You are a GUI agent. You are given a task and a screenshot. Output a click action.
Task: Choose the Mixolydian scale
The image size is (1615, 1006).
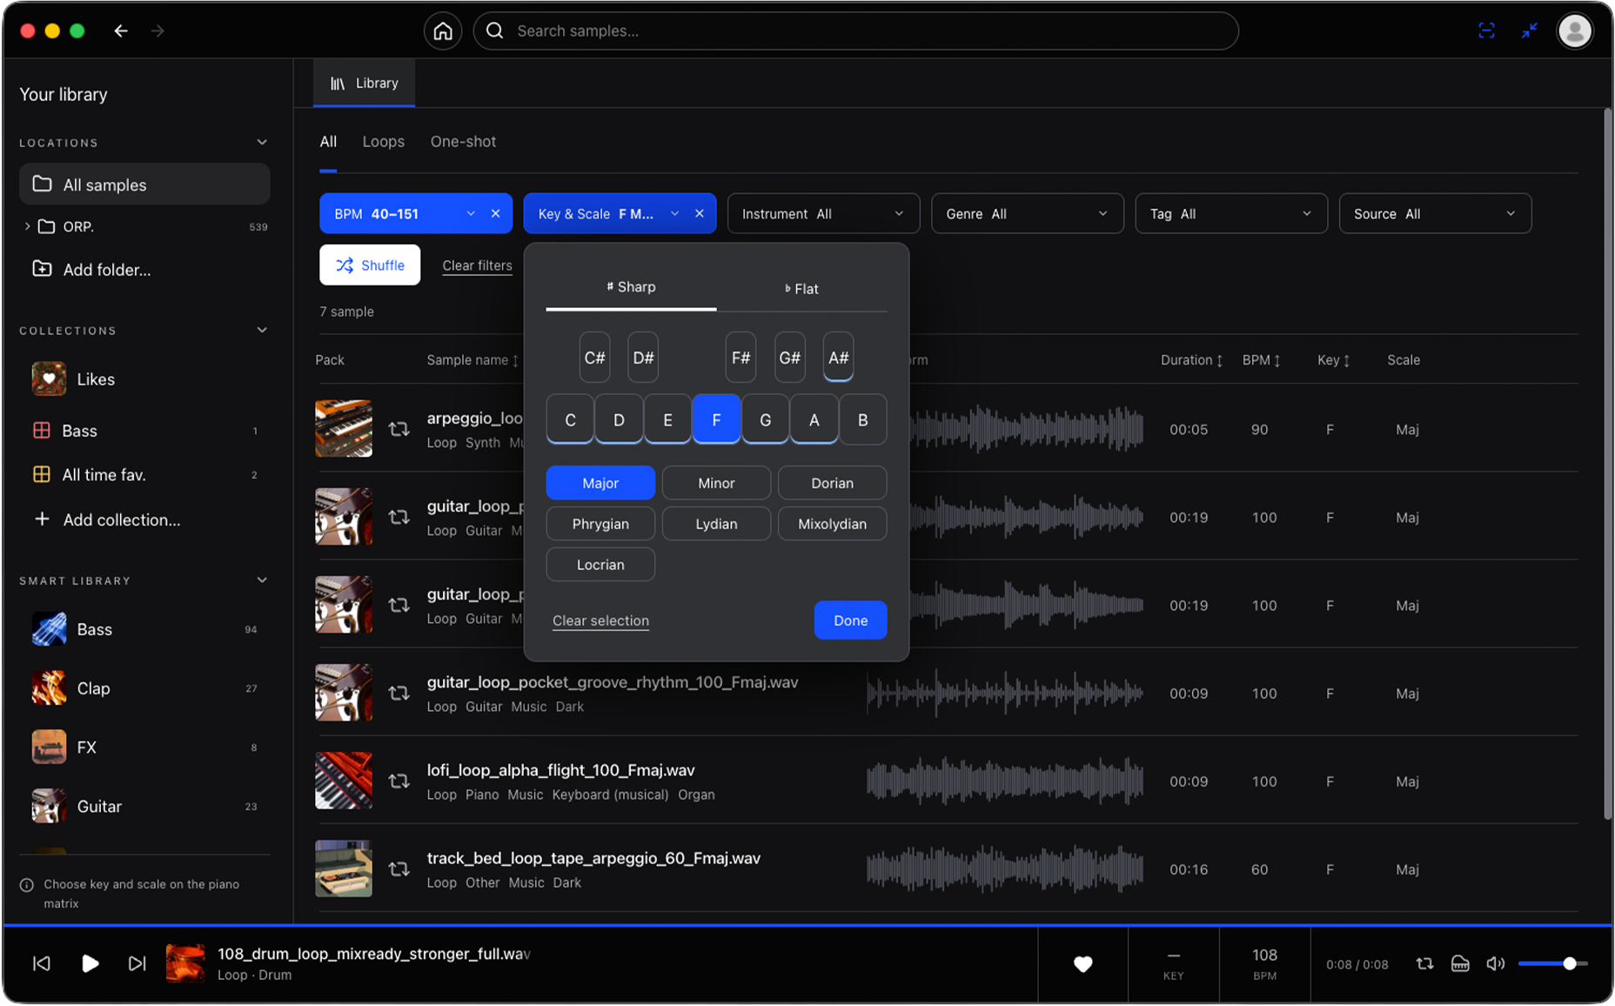(832, 524)
